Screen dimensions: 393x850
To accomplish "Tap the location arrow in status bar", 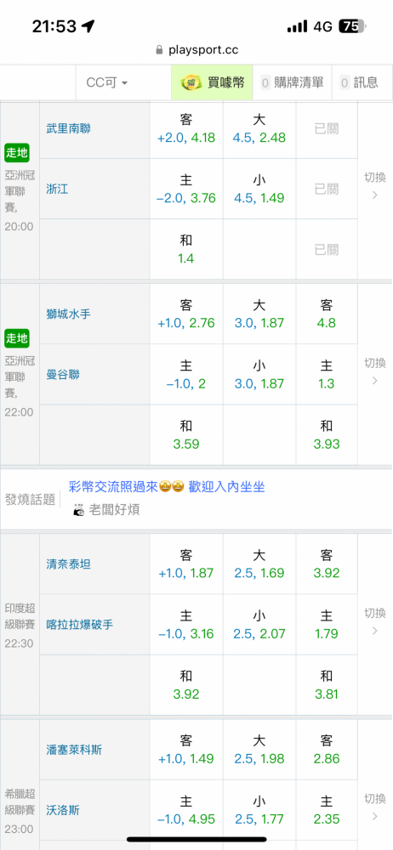I will pos(88,25).
